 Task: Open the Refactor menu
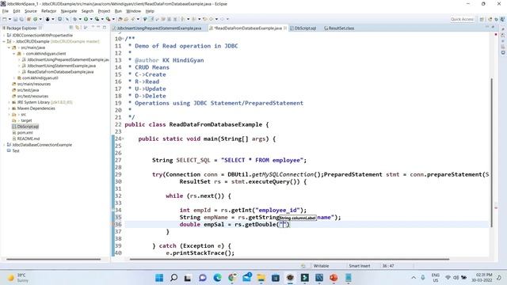[49, 11]
